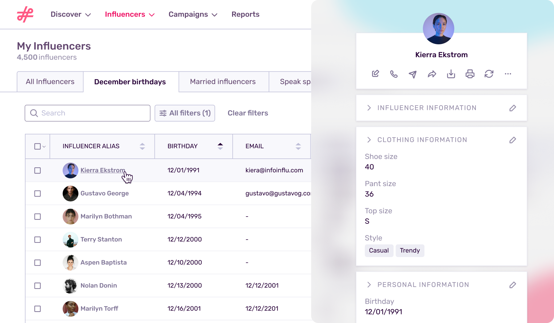Switch to the Married influencers tab

(x=223, y=82)
